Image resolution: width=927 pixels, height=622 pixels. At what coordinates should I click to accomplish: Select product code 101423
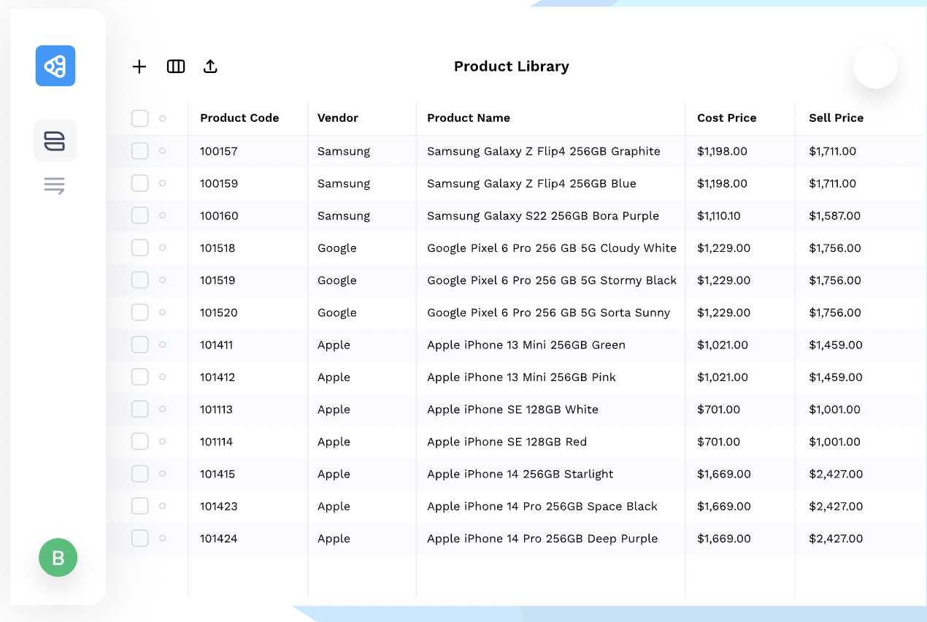coord(219,506)
